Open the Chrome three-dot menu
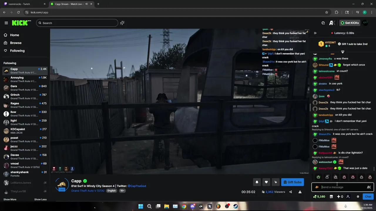 pyautogui.click(x=372, y=12)
